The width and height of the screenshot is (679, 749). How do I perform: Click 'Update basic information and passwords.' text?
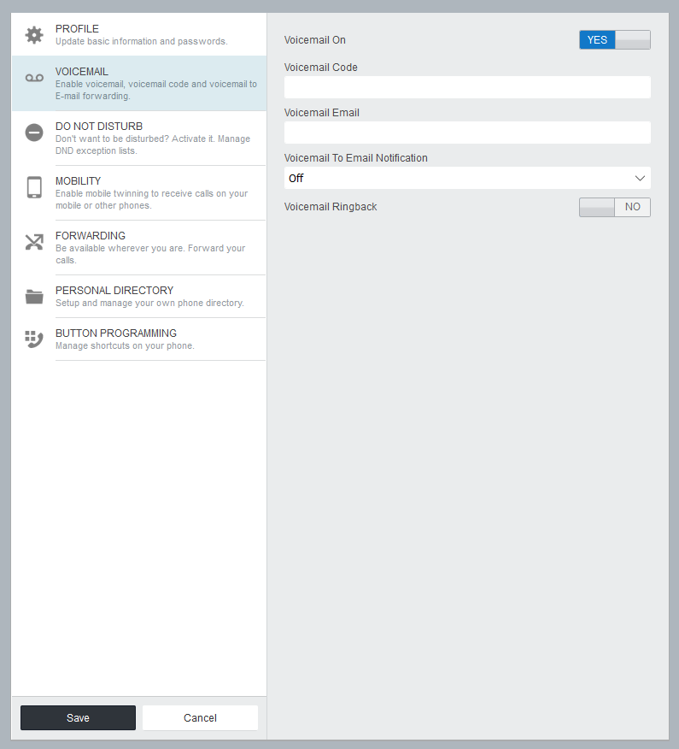[141, 42]
